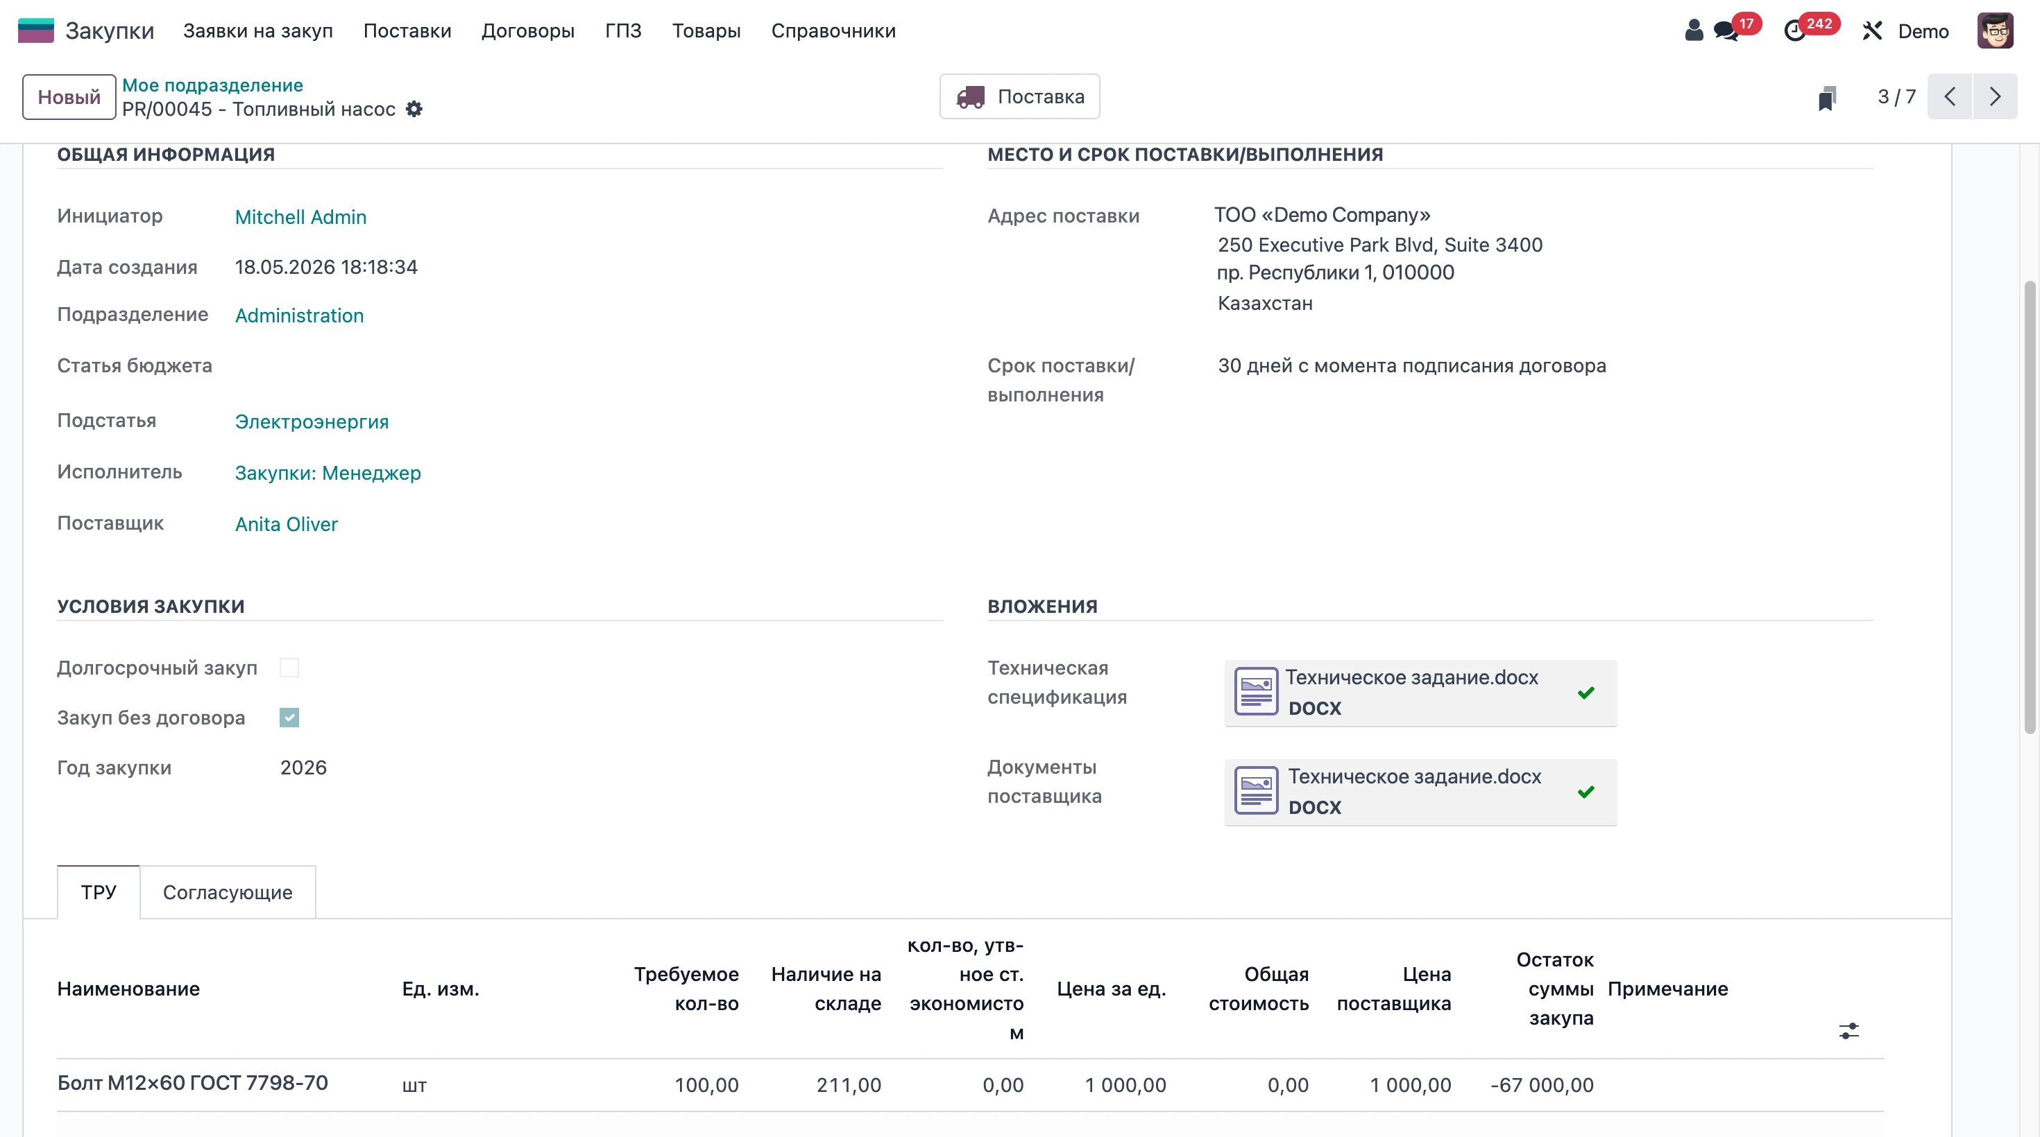
Task: Open column settings adjust icon in table
Action: [1848, 1031]
